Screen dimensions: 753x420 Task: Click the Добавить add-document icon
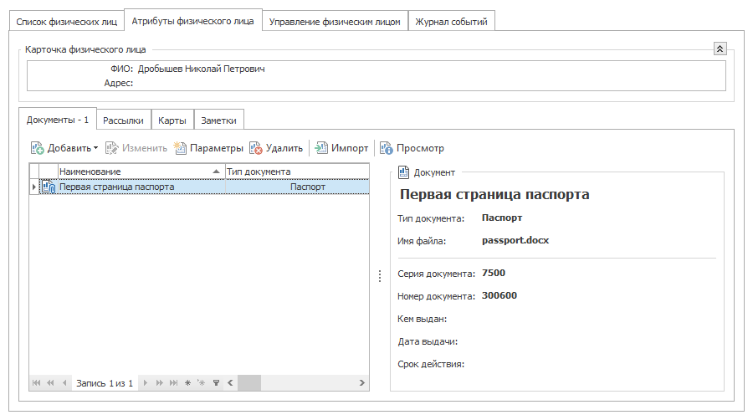[x=38, y=148]
